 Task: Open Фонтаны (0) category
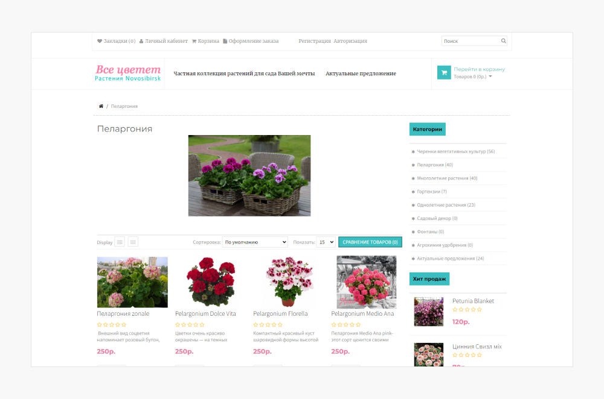point(430,232)
